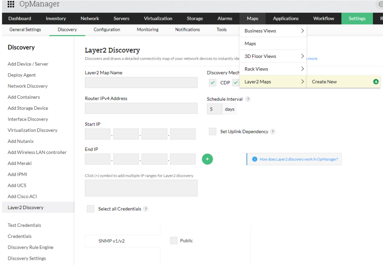Viewport: 383px width, 265px height.
Task: Go to the Alarms tab
Action: [x=225, y=19]
